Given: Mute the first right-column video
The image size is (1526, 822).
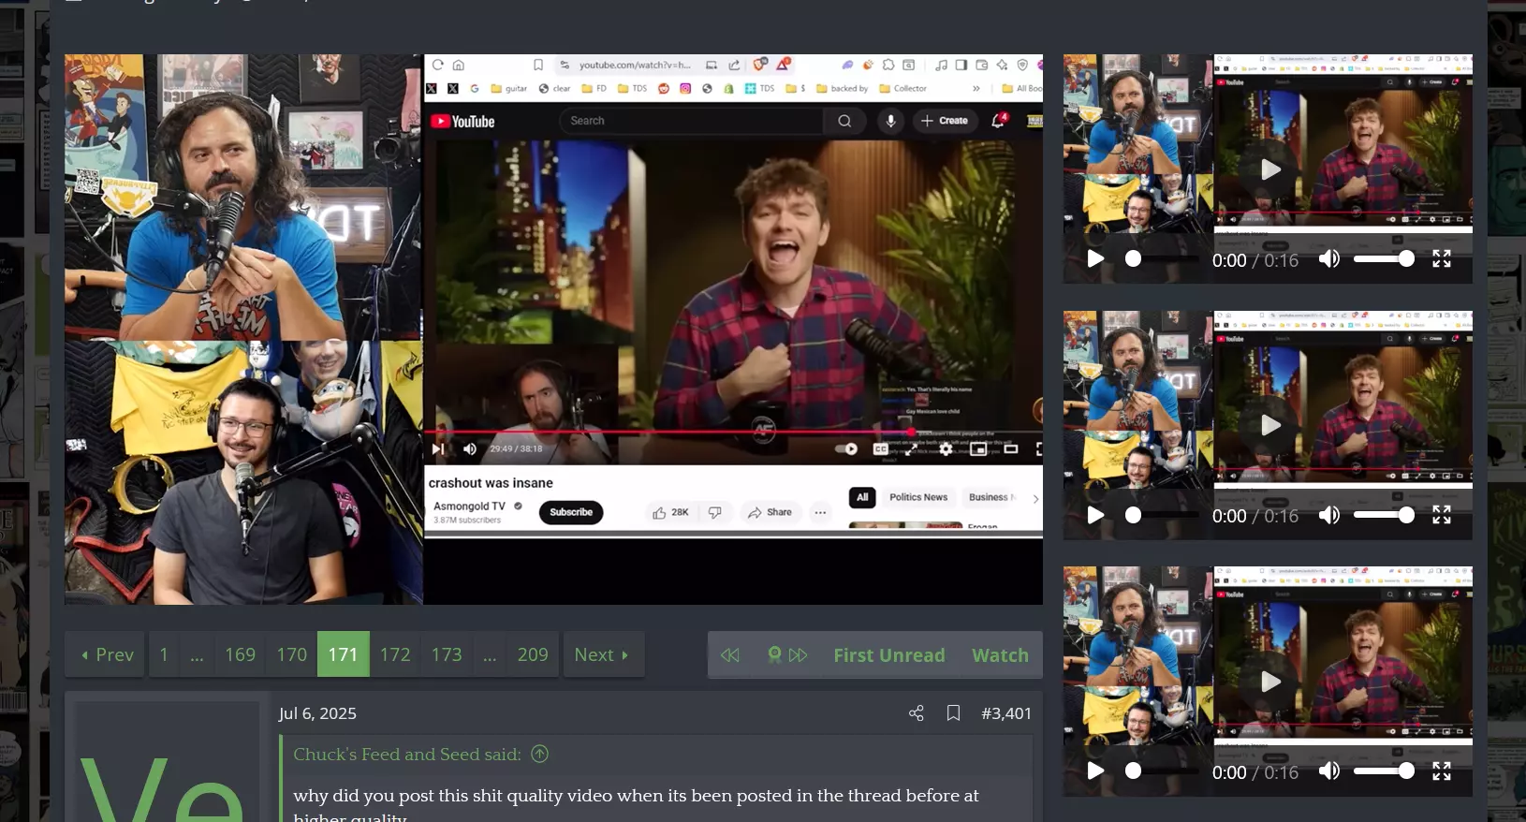Looking at the screenshot, I should pos(1328,259).
